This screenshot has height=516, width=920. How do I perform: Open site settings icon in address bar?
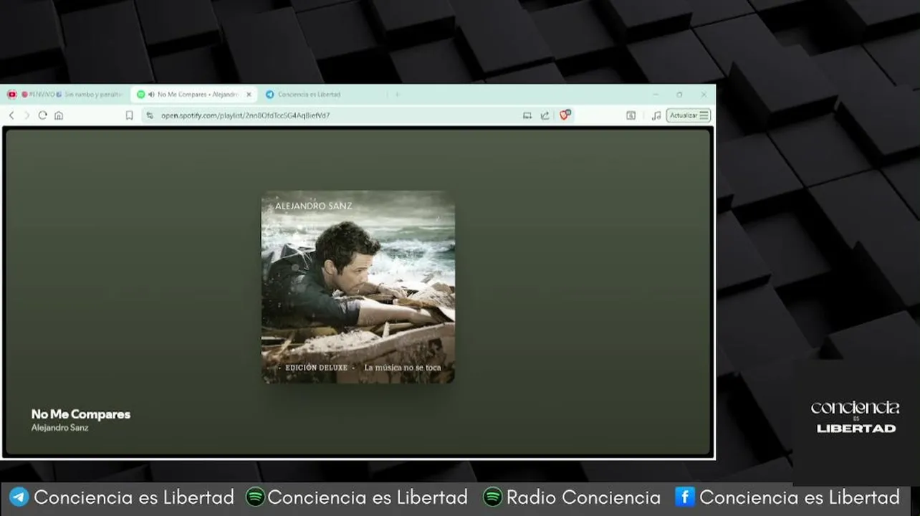[x=150, y=115]
